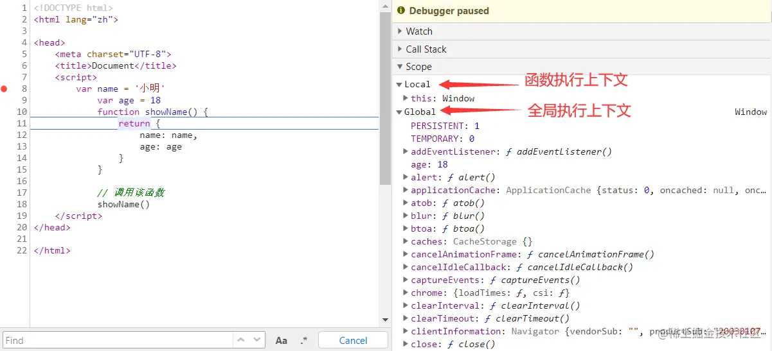This screenshot has height=351, width=772.
Task: Click the Window label beside Global
Action: coord(751,112)
